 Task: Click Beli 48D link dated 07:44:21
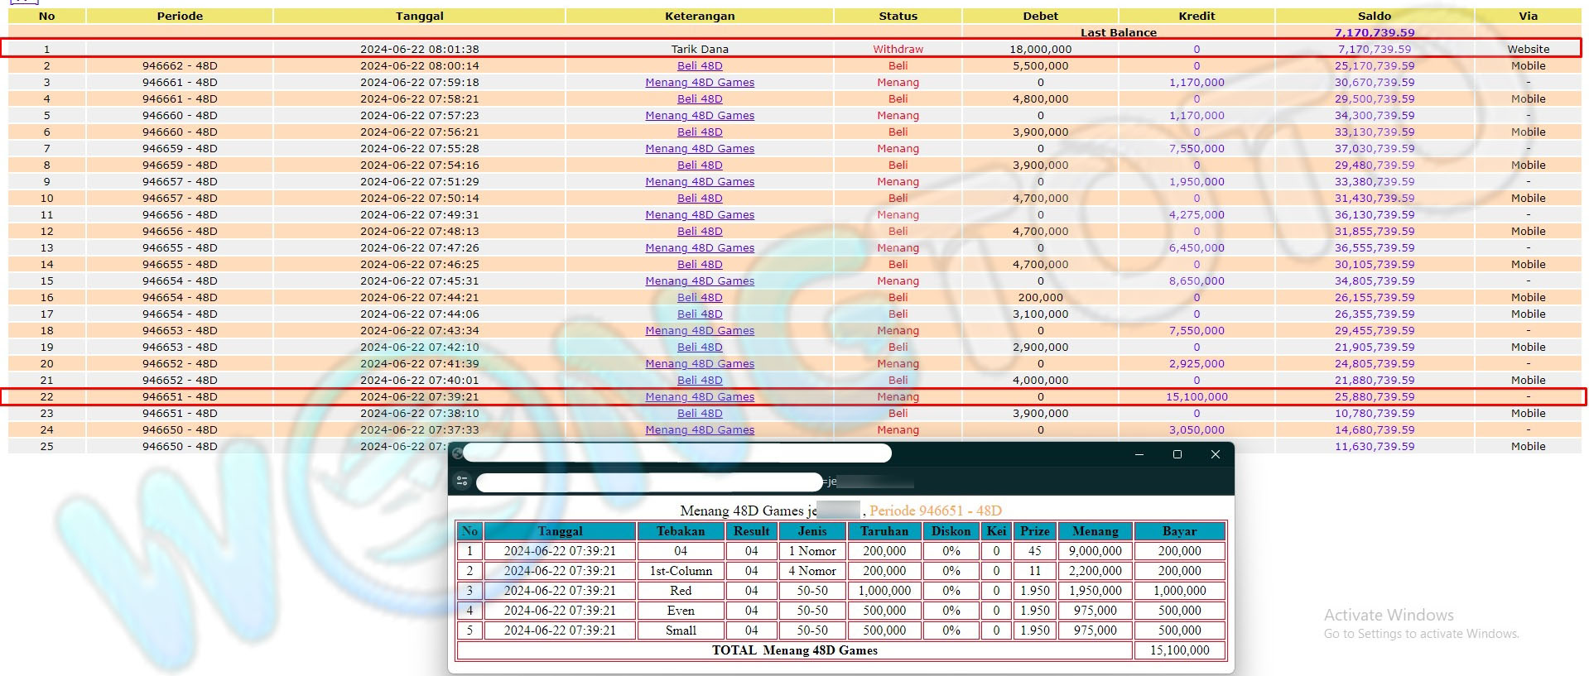pos(700,298)
